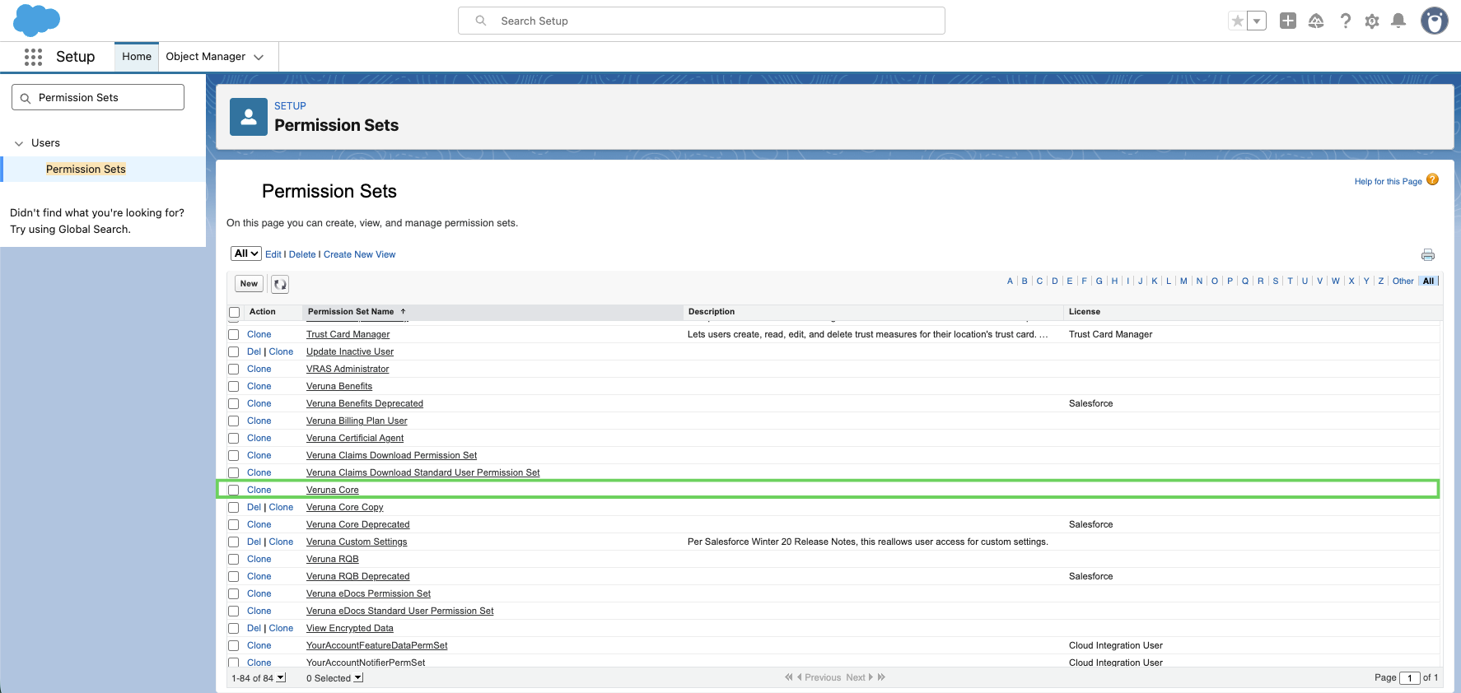Image resolution: width=1461 pixels, height=693 pixels.
Task: Click the Favorites star icon
Action: click(x=1237, y=21)
